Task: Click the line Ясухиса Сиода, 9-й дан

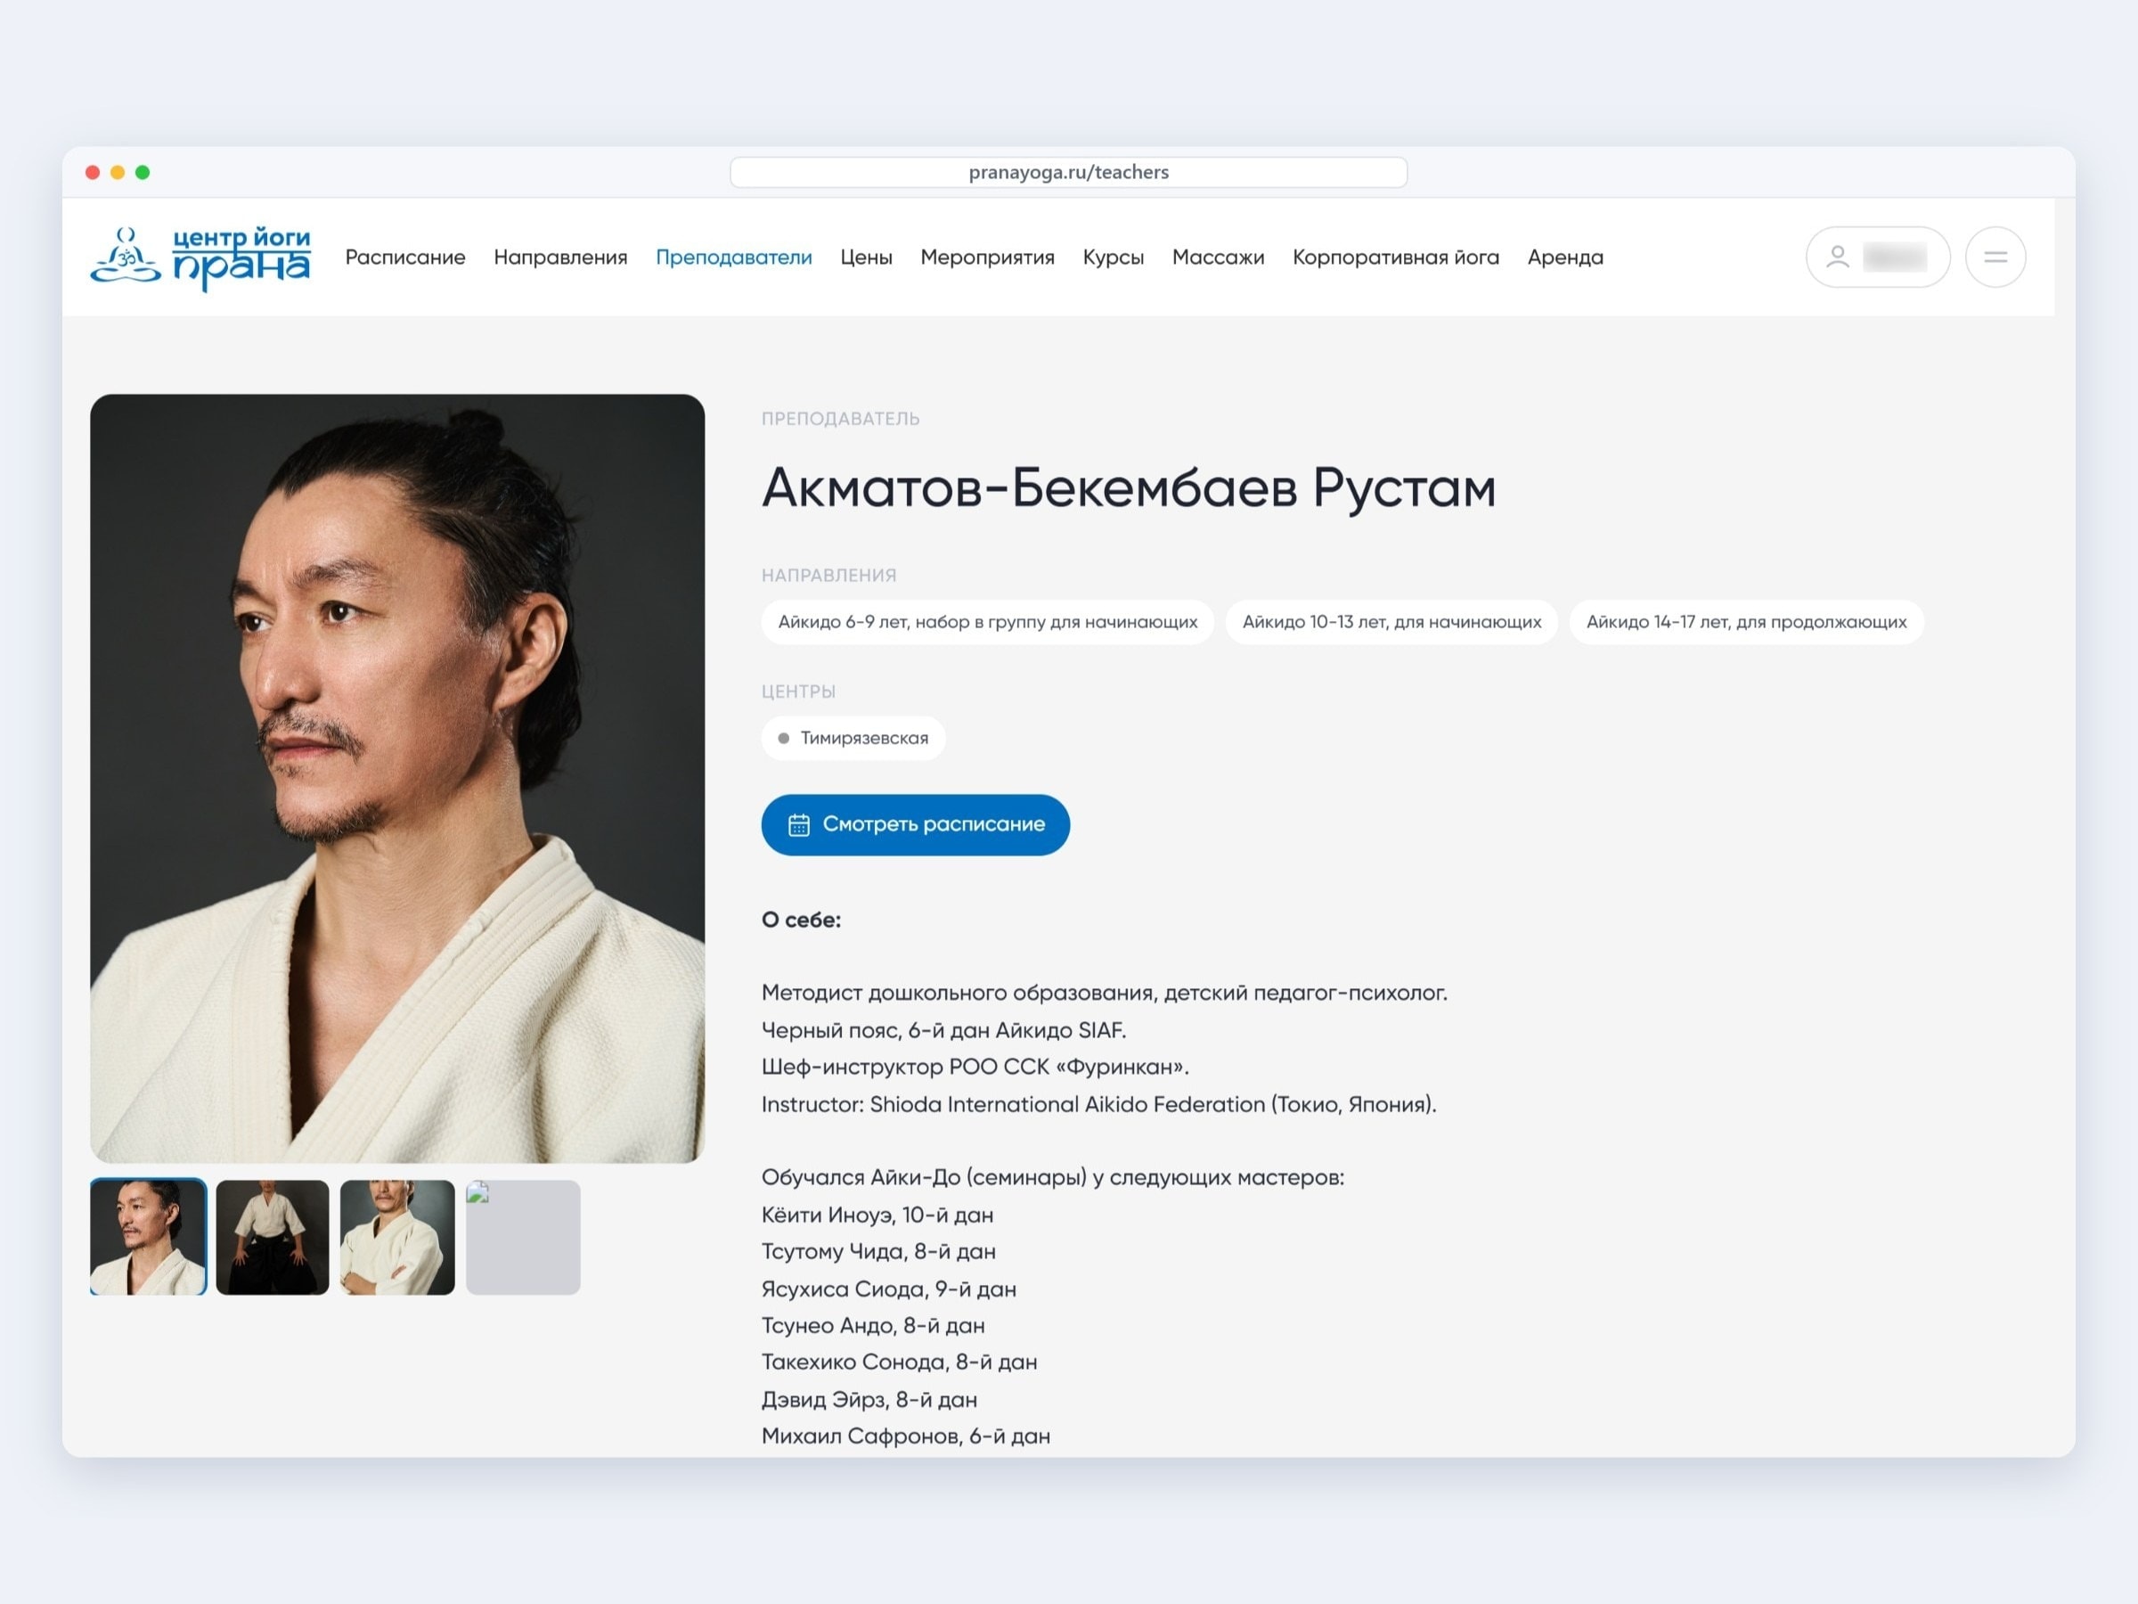Action: (888, 1289)
